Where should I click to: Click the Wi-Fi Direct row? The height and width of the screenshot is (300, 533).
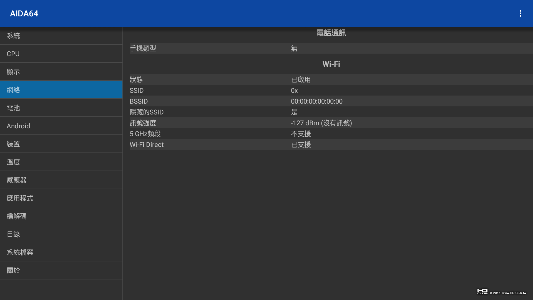tap(330, 144)
